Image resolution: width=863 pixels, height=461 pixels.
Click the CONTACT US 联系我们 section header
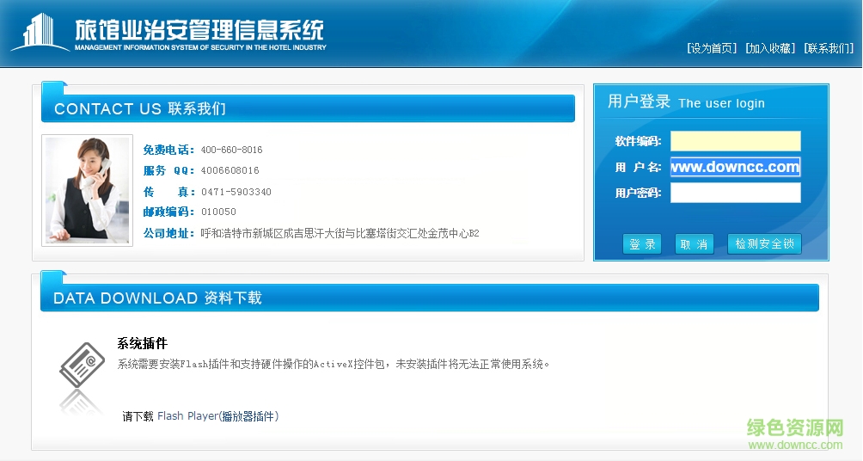pos(140,109)
